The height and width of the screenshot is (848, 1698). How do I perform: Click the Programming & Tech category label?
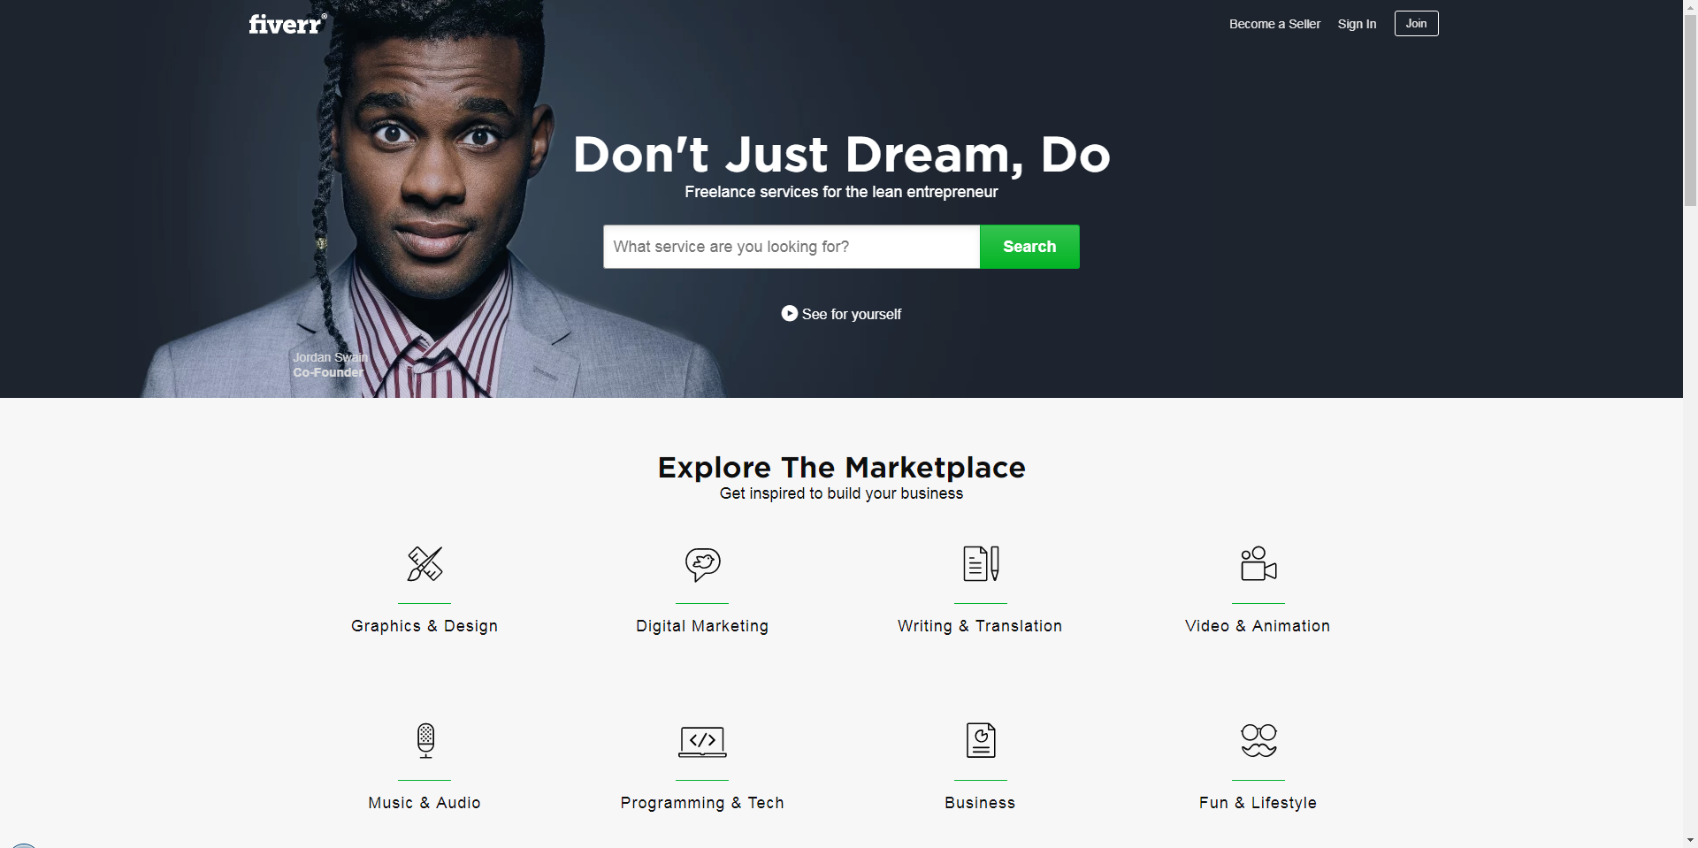(702, 803)
